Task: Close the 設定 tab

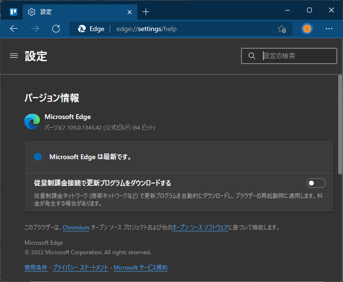Action: (129, 12)
